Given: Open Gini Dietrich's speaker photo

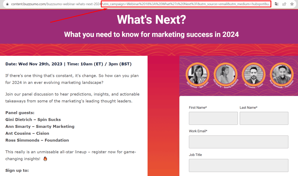Looking at the screenshot, I should [198, 75].
